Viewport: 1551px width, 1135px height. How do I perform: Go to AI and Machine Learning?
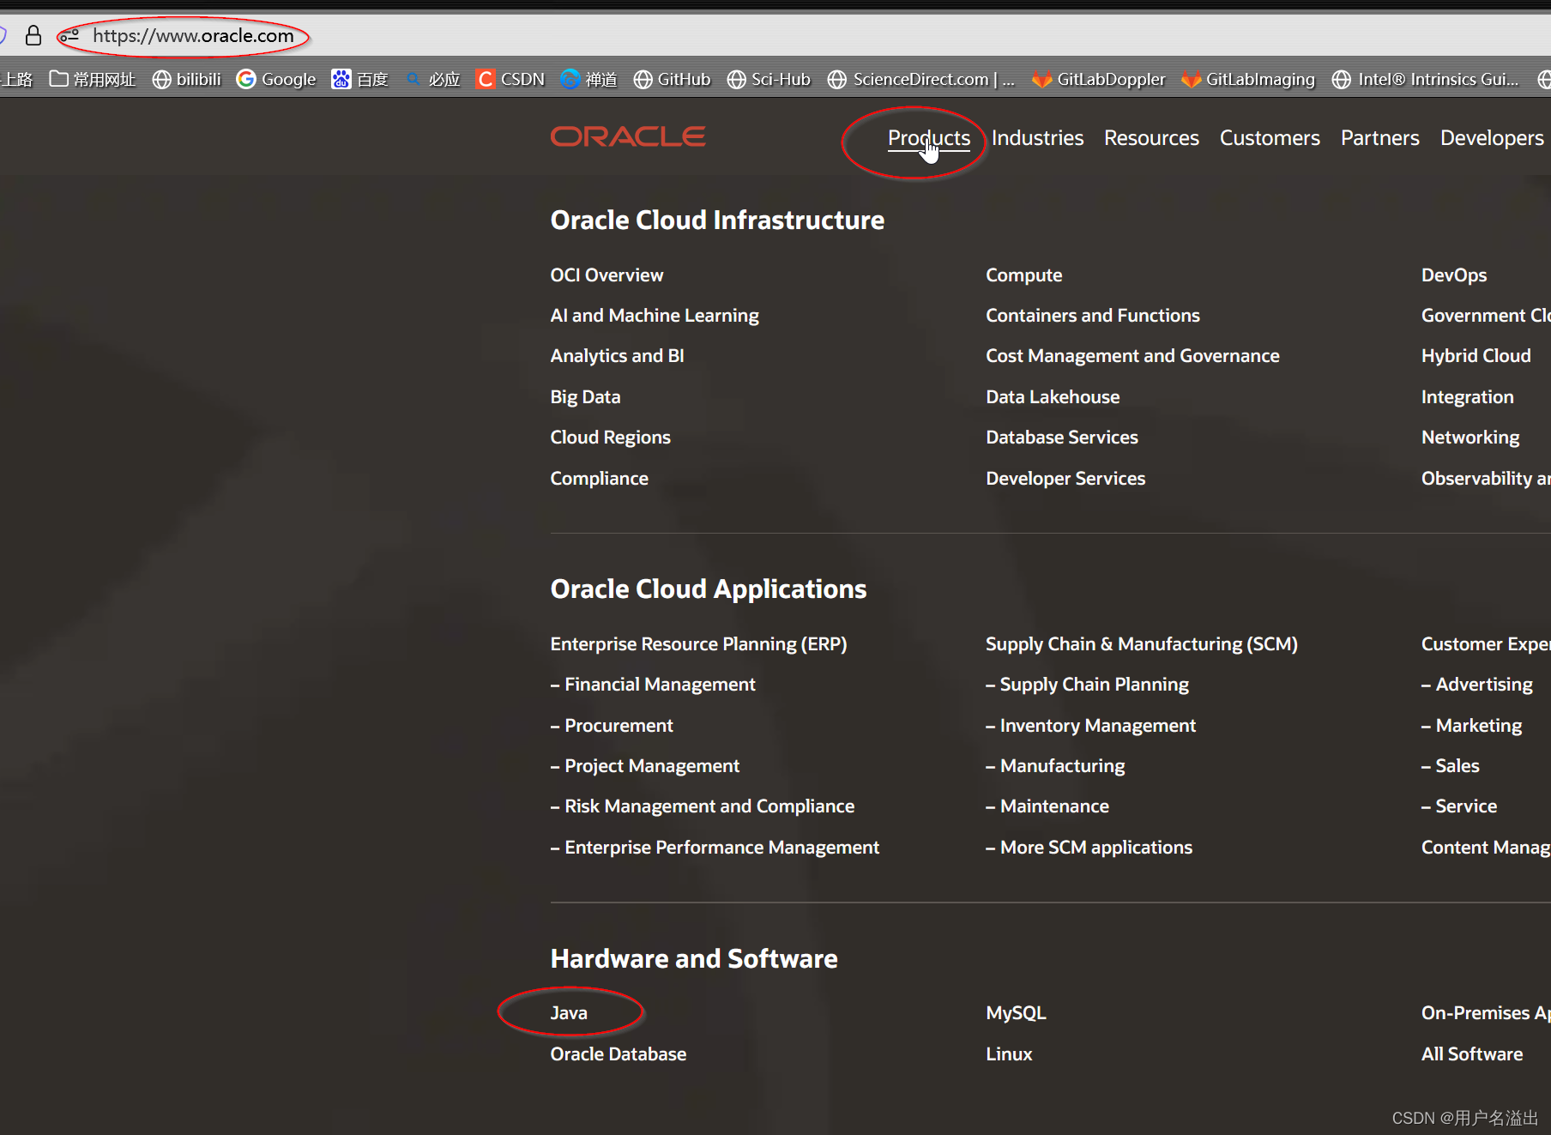655,316
